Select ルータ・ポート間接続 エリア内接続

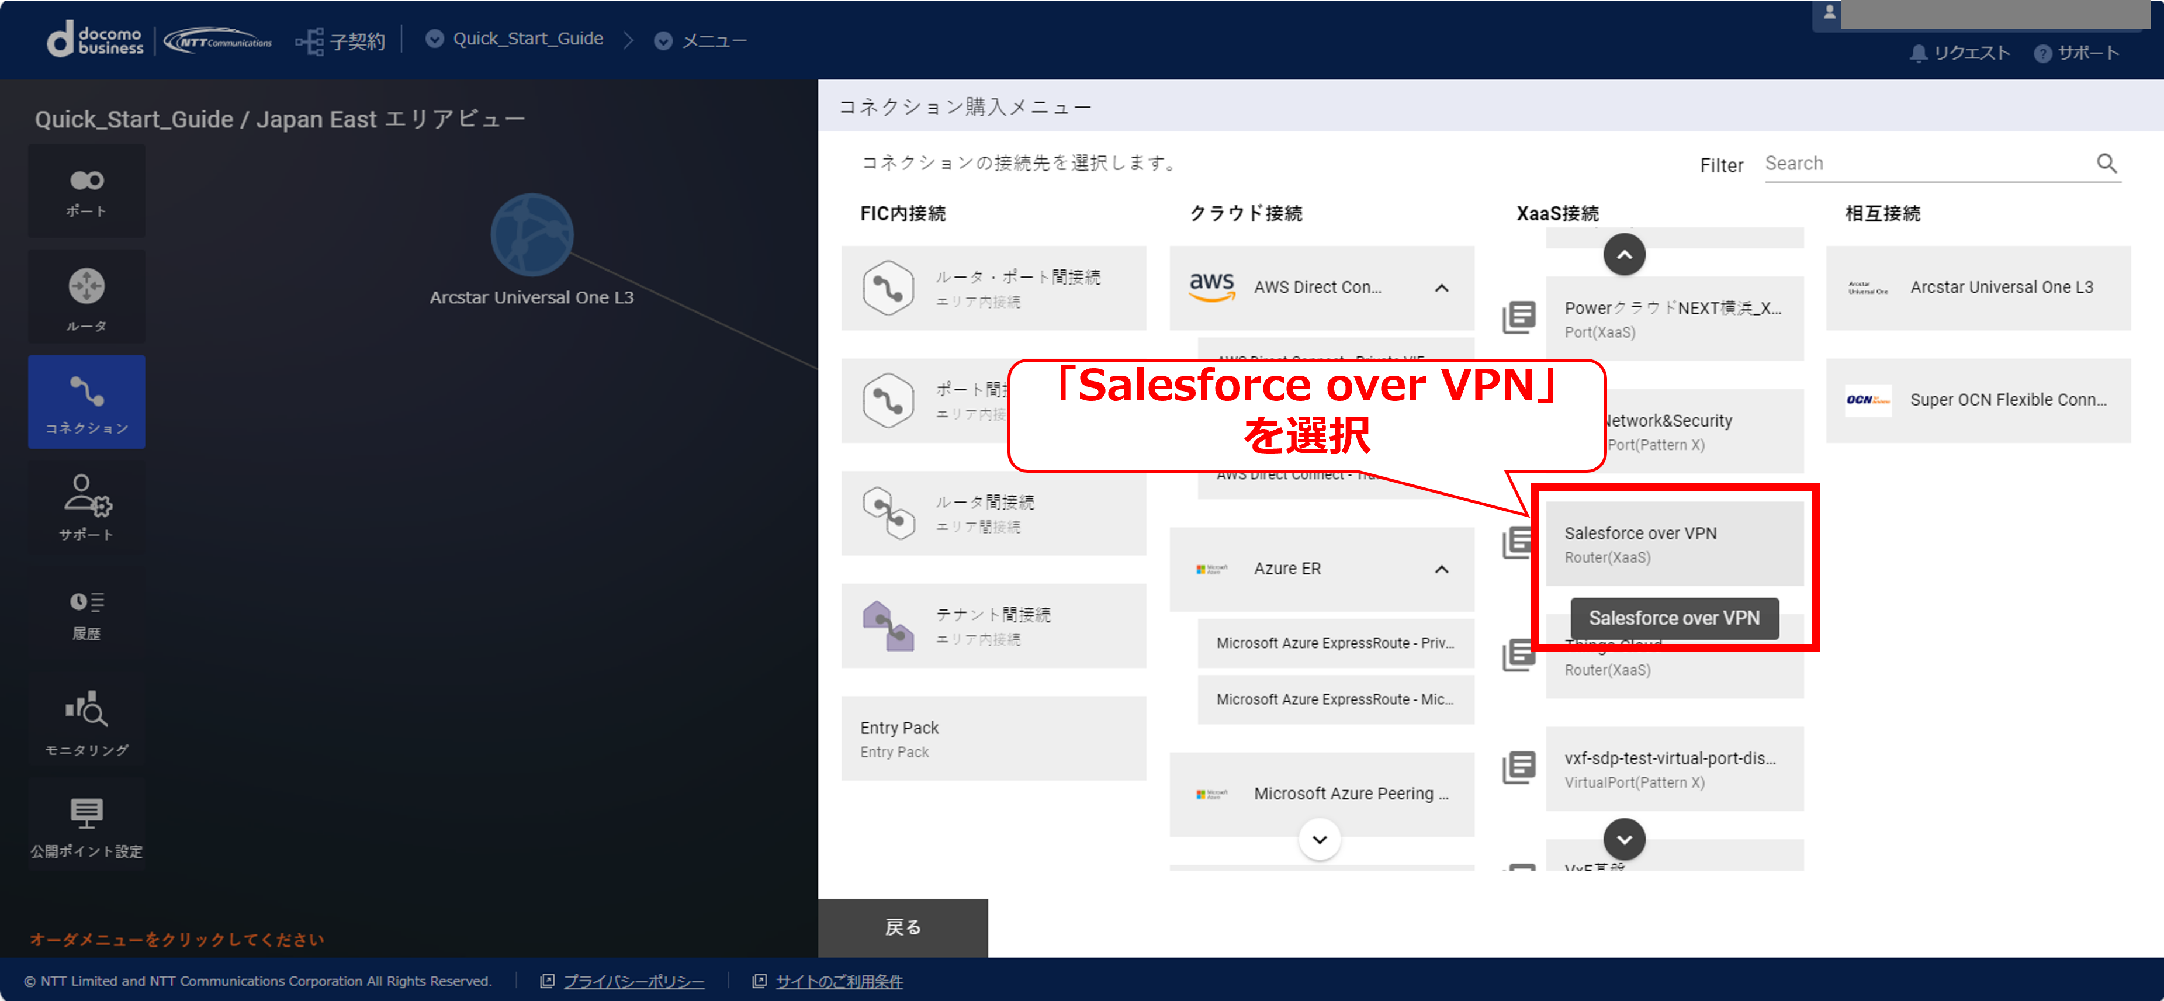pyautogui.click(x=994, y=288)
